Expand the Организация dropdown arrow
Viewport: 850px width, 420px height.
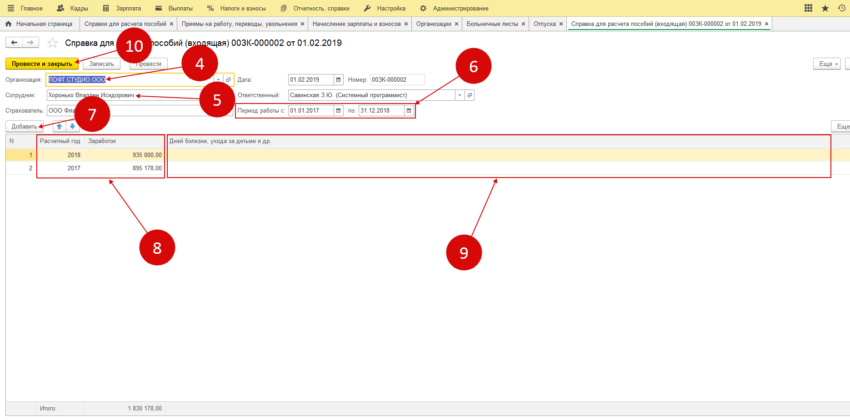click(219, 80)
